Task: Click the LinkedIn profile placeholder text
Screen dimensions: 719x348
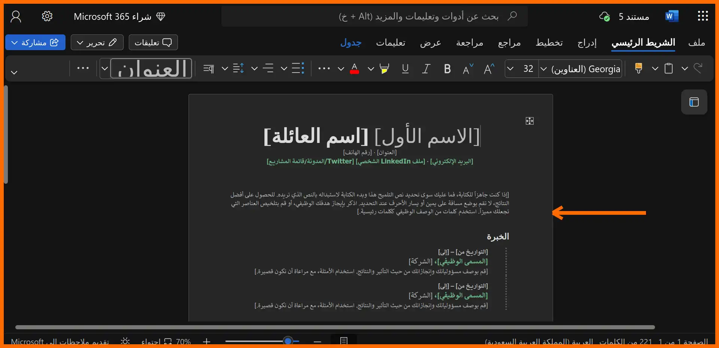Action: tap(390, 161)
